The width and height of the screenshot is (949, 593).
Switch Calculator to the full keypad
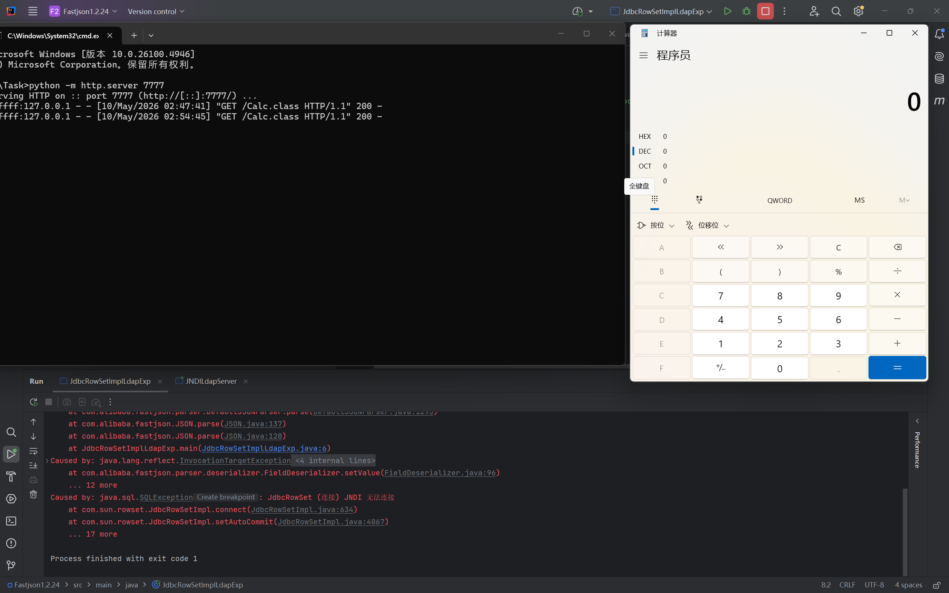[654, 200]
